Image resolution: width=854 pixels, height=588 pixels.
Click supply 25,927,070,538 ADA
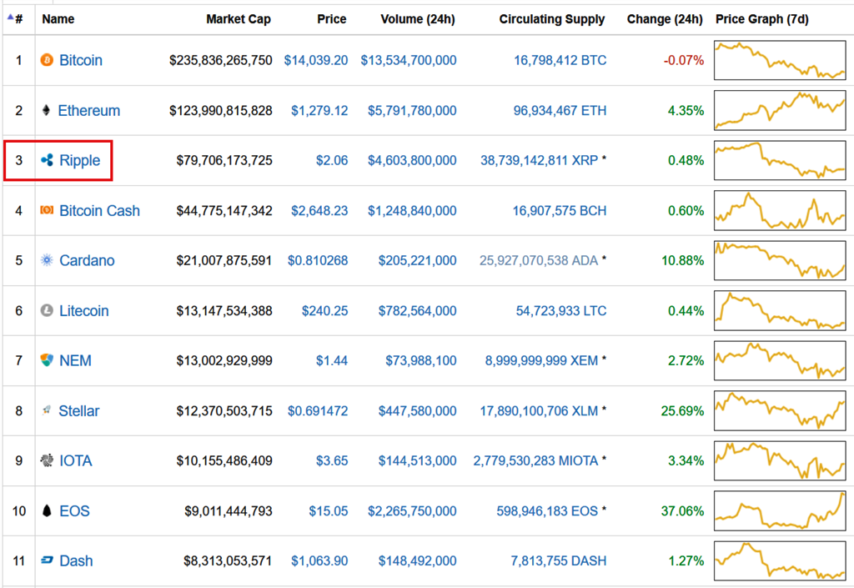539,261
